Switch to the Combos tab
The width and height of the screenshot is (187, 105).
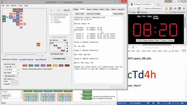[x=95, y=9]
